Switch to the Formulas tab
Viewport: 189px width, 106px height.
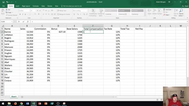[36, 6]
